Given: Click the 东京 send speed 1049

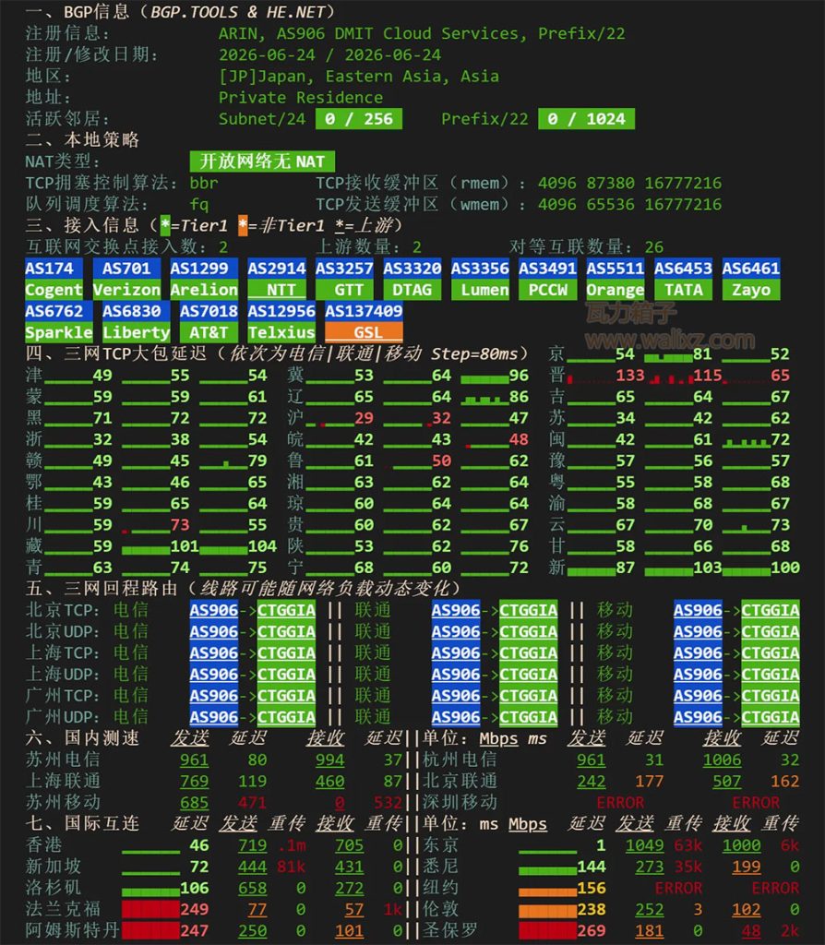Looking at the screenshot, I should (644, 845).
